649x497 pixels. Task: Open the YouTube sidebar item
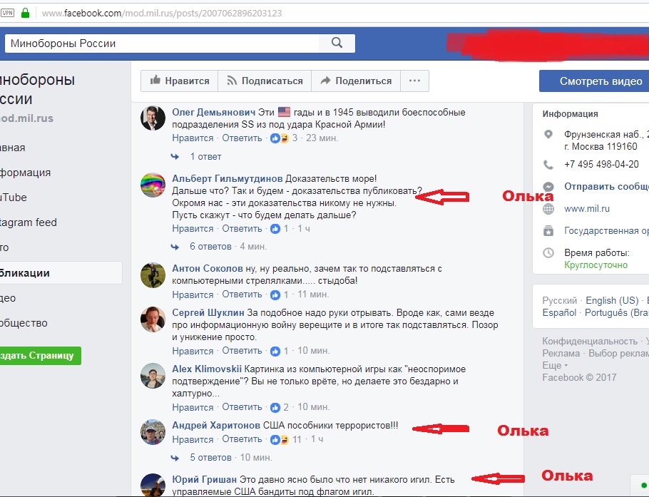pyautogui.click(x=14, y=198)
